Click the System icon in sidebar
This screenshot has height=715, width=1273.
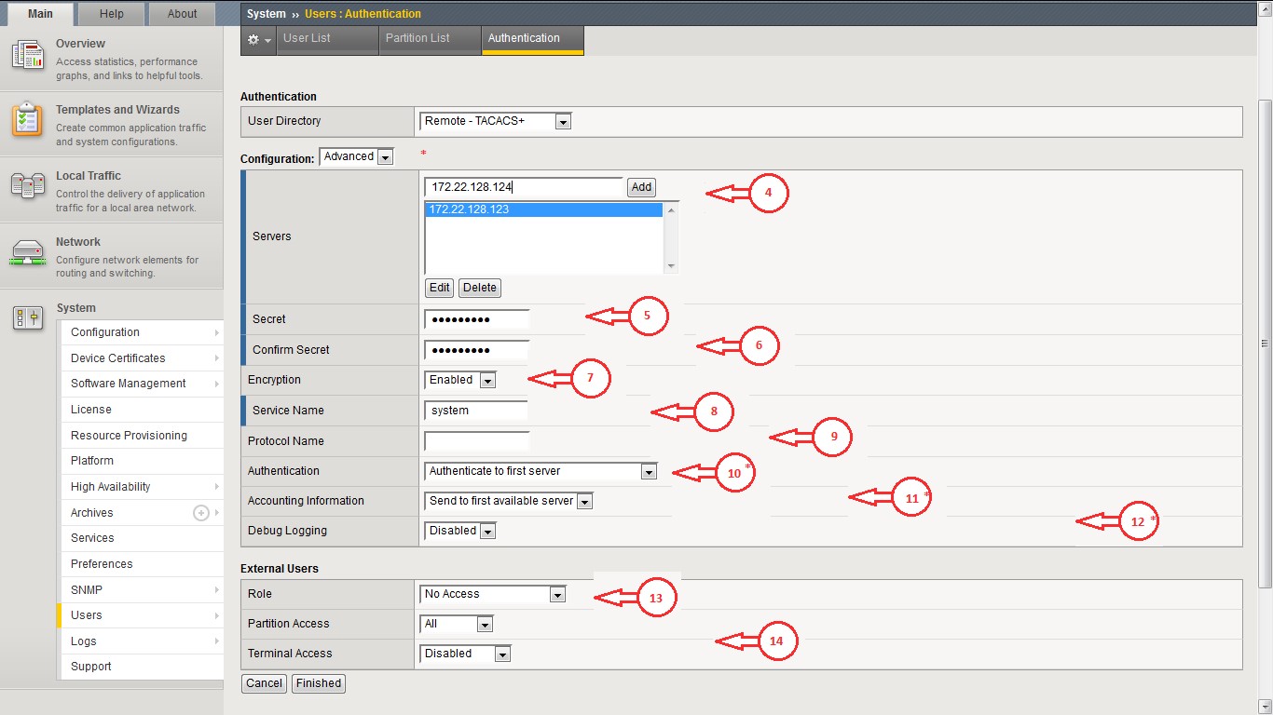pos(28,317)
